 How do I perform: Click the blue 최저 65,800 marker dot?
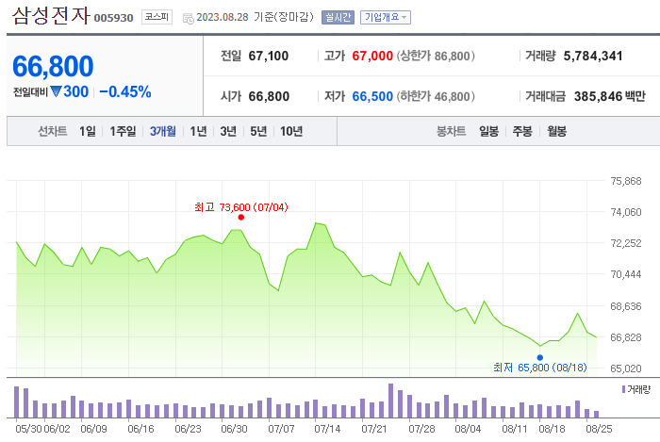coord(540,357)
